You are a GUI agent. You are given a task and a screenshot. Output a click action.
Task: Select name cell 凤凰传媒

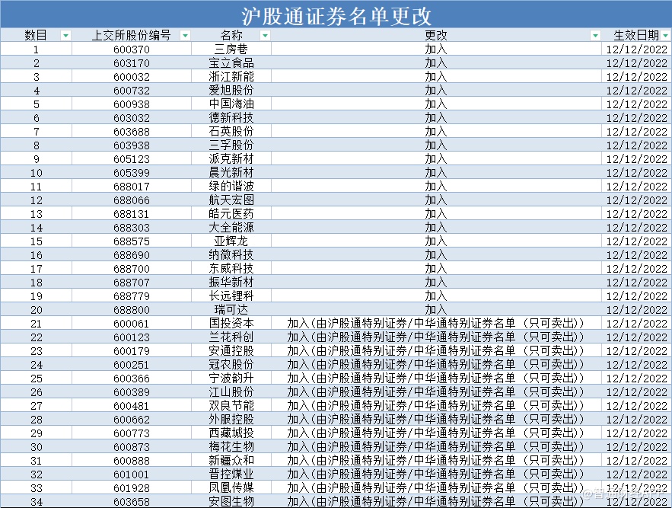coord(231,488)
